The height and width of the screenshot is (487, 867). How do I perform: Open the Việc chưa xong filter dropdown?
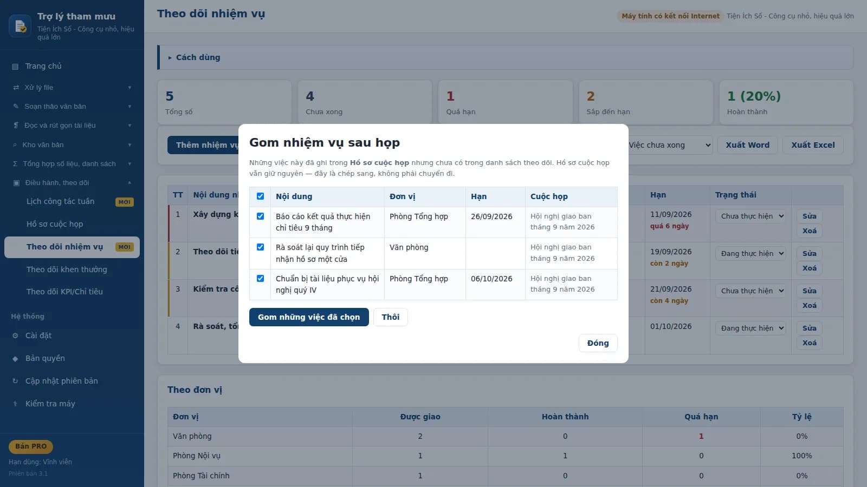point(669,145)
